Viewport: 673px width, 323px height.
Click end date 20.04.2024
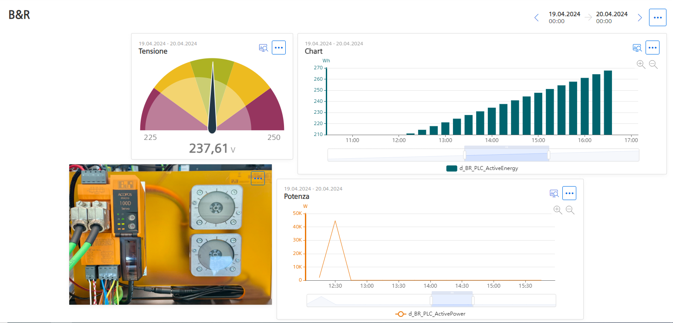pyautogui.click(x=612, y=17)
